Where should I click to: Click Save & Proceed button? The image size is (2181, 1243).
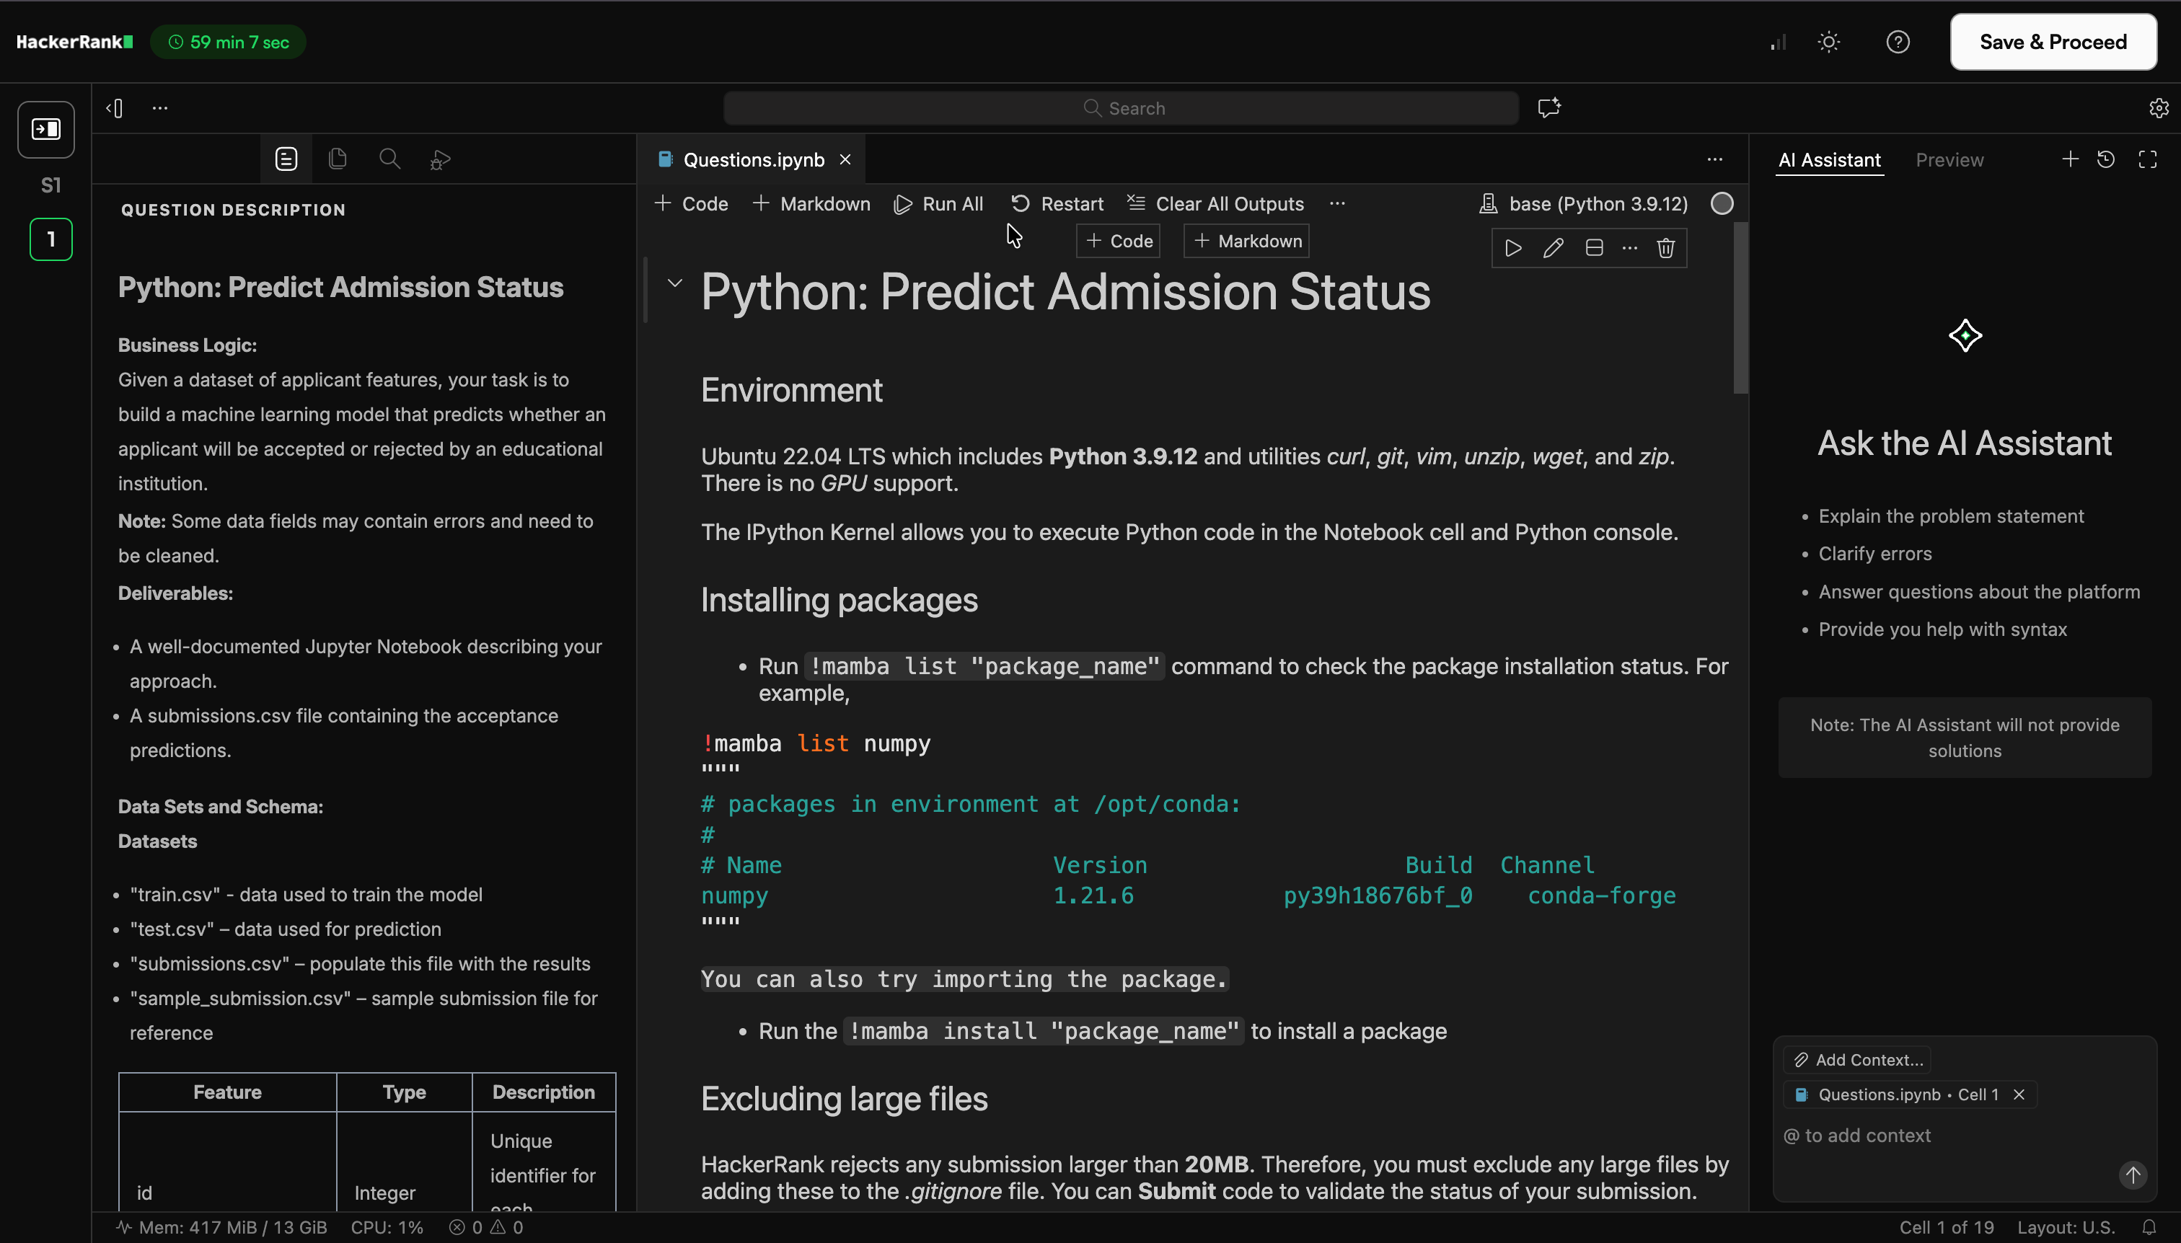click(x=2053, y=42)
